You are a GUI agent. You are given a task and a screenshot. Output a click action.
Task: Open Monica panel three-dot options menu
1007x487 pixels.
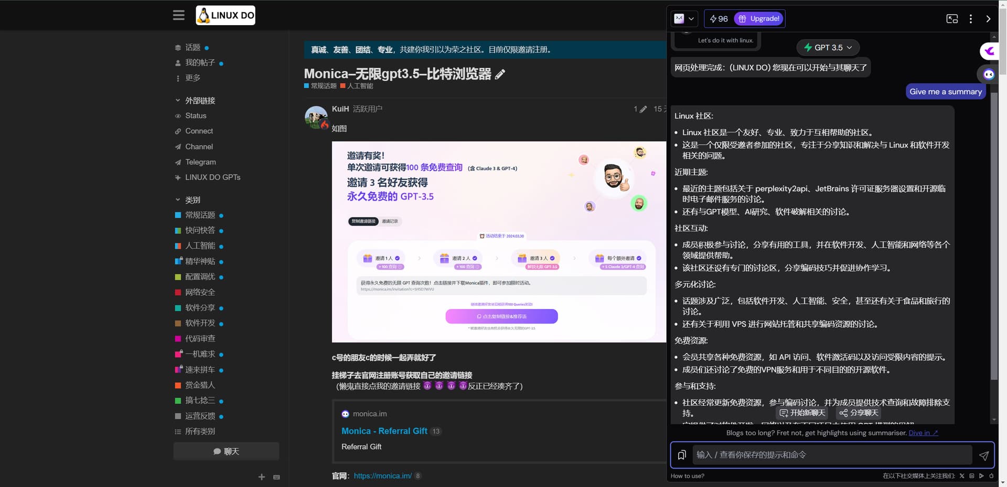(971, 19)
